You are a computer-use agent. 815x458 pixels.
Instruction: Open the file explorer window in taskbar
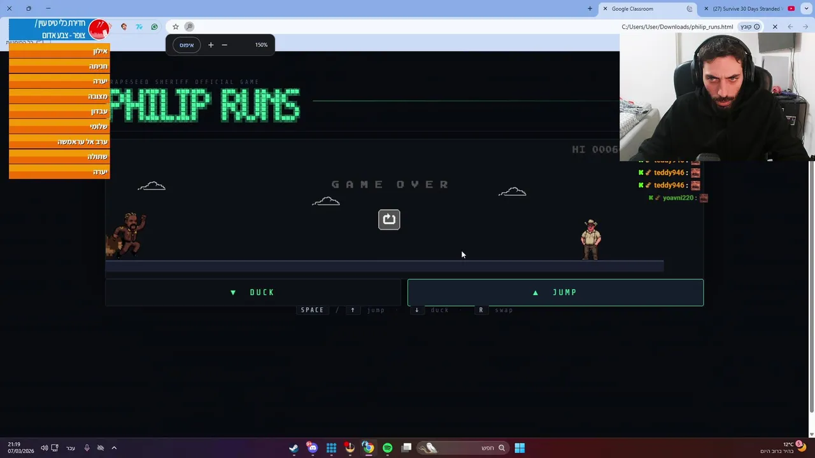[x=407, y=448]
